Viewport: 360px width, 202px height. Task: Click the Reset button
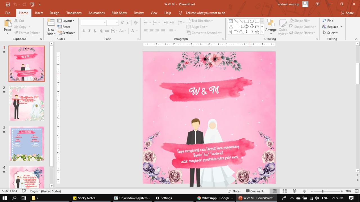pos(65,27)
